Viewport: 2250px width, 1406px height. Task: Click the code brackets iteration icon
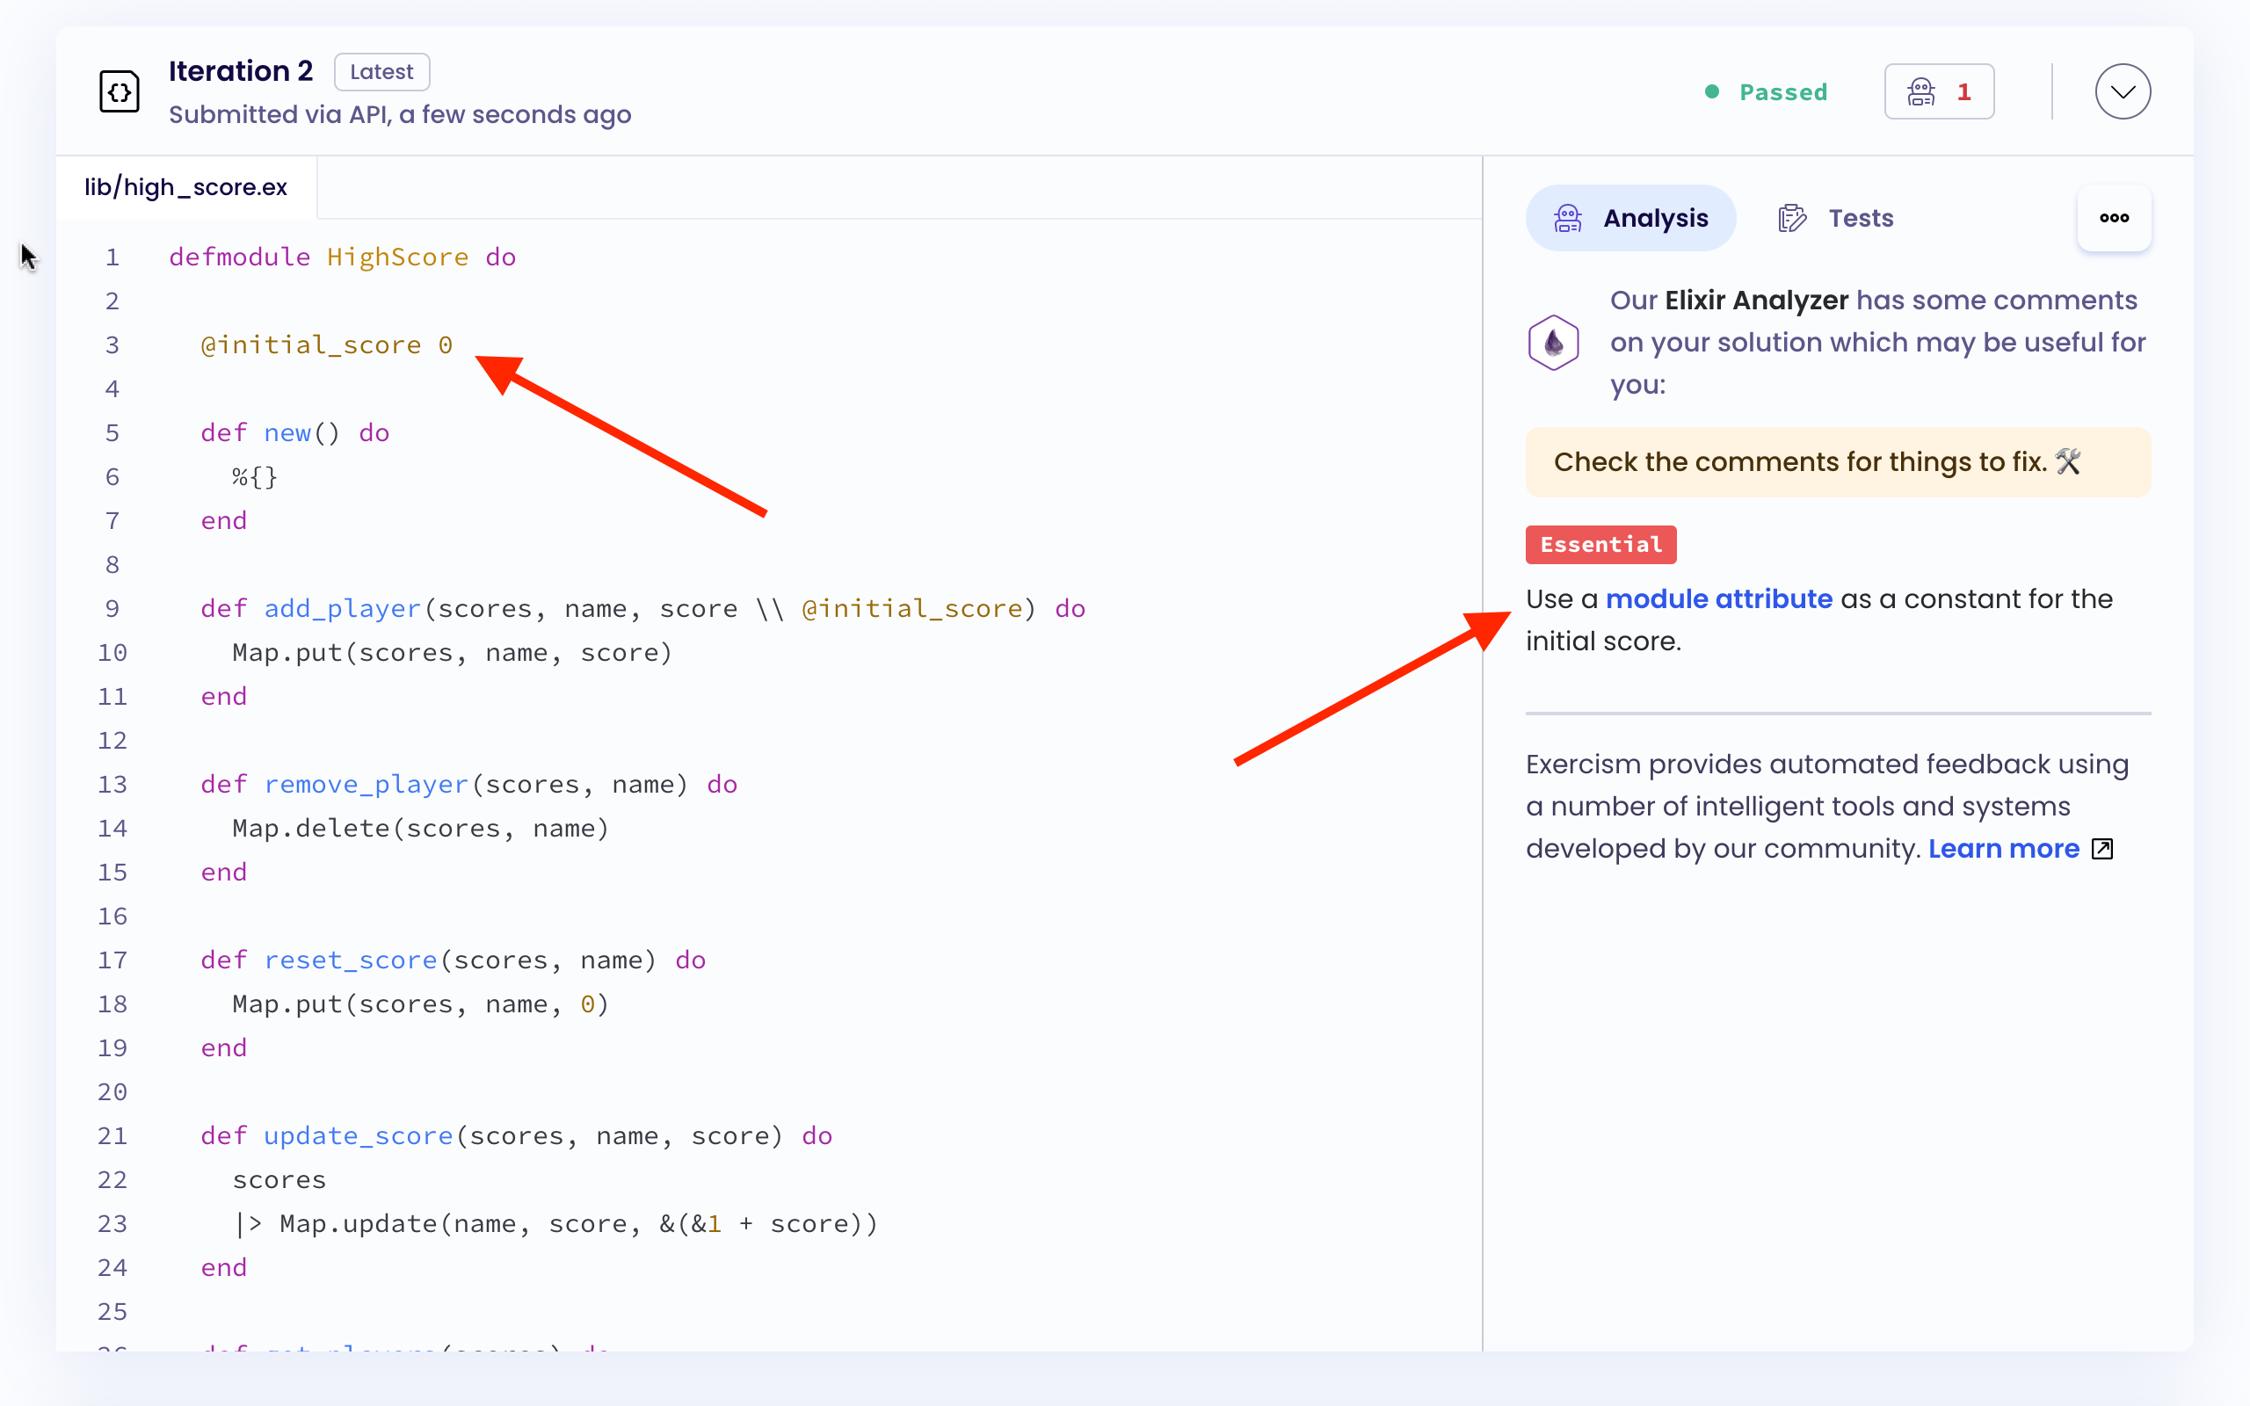tap(119, 91)
